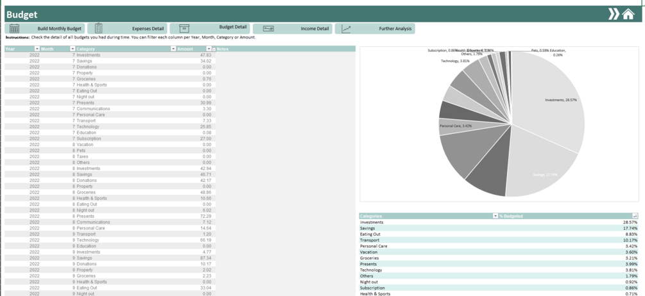Select the Vacation category cell in month 8
Image resolution: width=645 pixels, height=296 pixels.
point(126,145)
